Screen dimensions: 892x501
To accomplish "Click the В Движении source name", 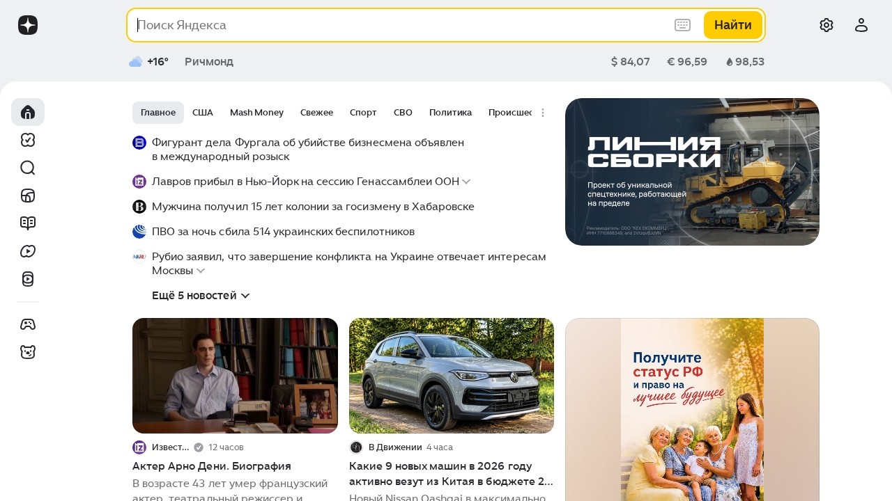I will coord(395,447).
